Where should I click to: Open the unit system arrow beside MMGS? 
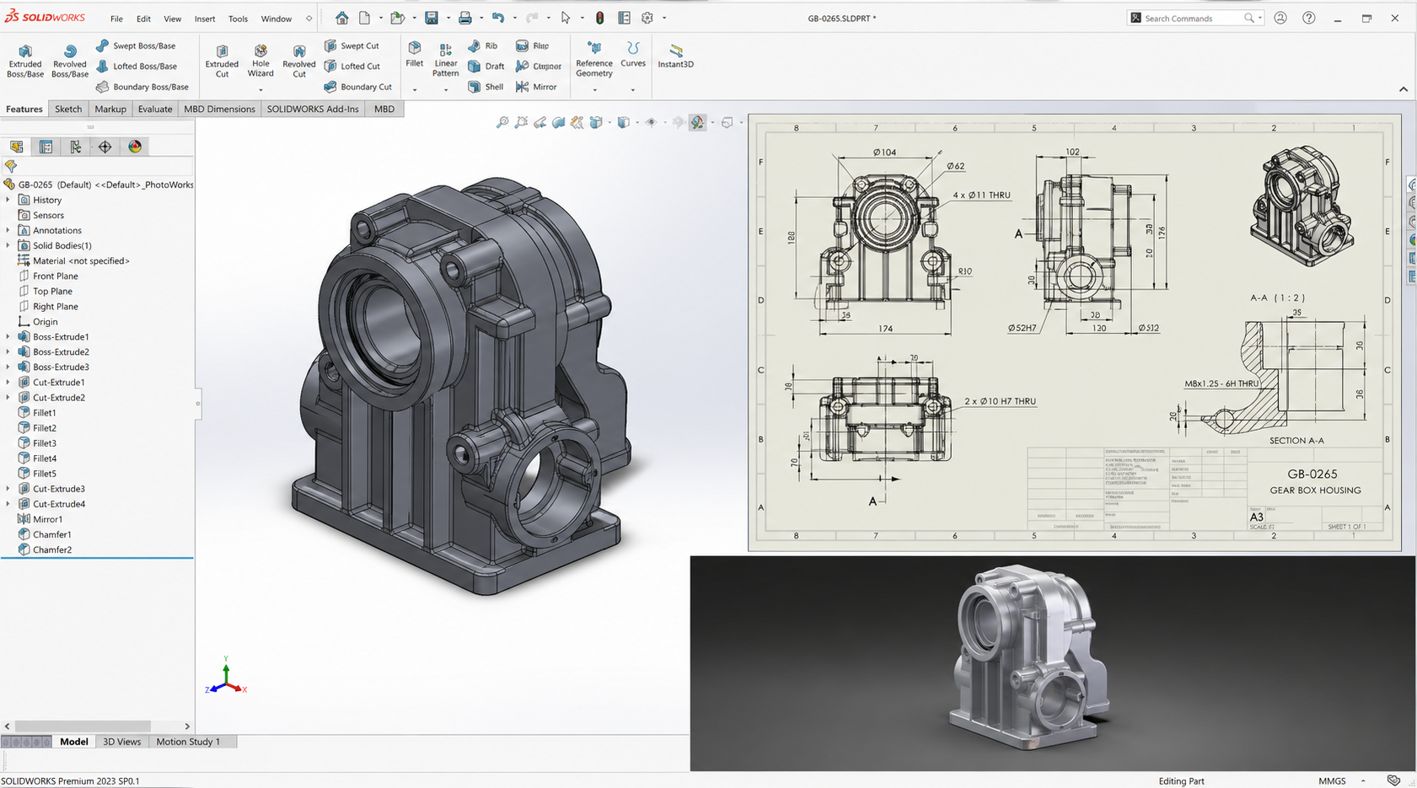[x=1362, y=781]
